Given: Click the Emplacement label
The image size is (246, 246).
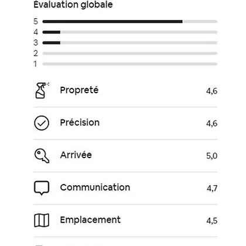Looking at the screenshot, I should (x=90, y=220).
